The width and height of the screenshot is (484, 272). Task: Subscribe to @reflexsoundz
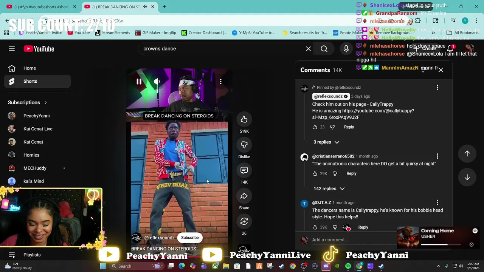190,238
